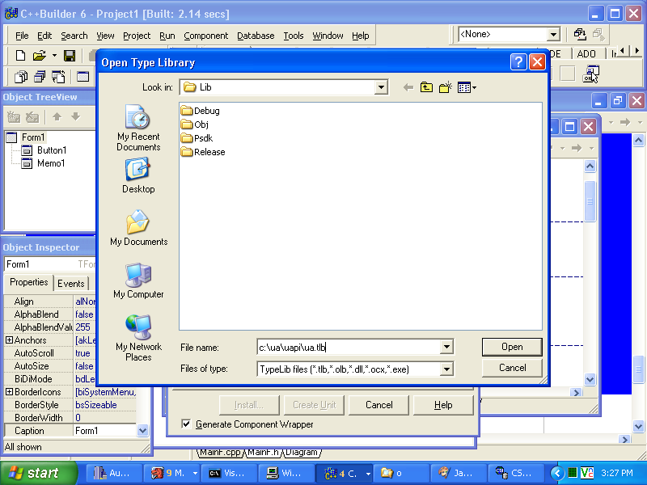Click the AutoScroll value true
Image resolution: width=647 pixels, height=485 pixels.
coord(84,353)
